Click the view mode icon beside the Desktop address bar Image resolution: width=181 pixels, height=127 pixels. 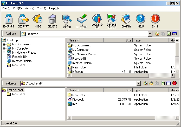[x=174, y=34]
